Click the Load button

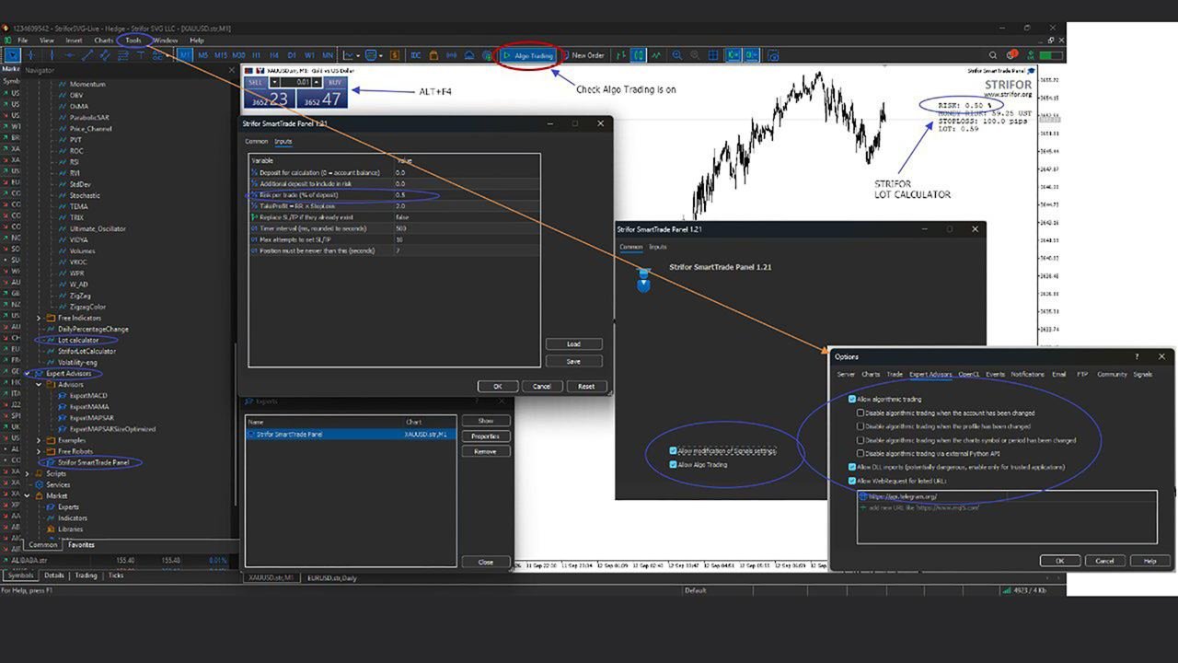click(572, 344)
